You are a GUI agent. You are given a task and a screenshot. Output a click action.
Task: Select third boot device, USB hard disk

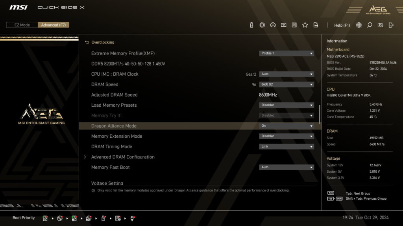[74, 218]
